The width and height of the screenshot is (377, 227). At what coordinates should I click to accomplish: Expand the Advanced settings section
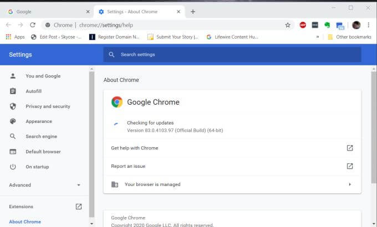tap(45, 185)
